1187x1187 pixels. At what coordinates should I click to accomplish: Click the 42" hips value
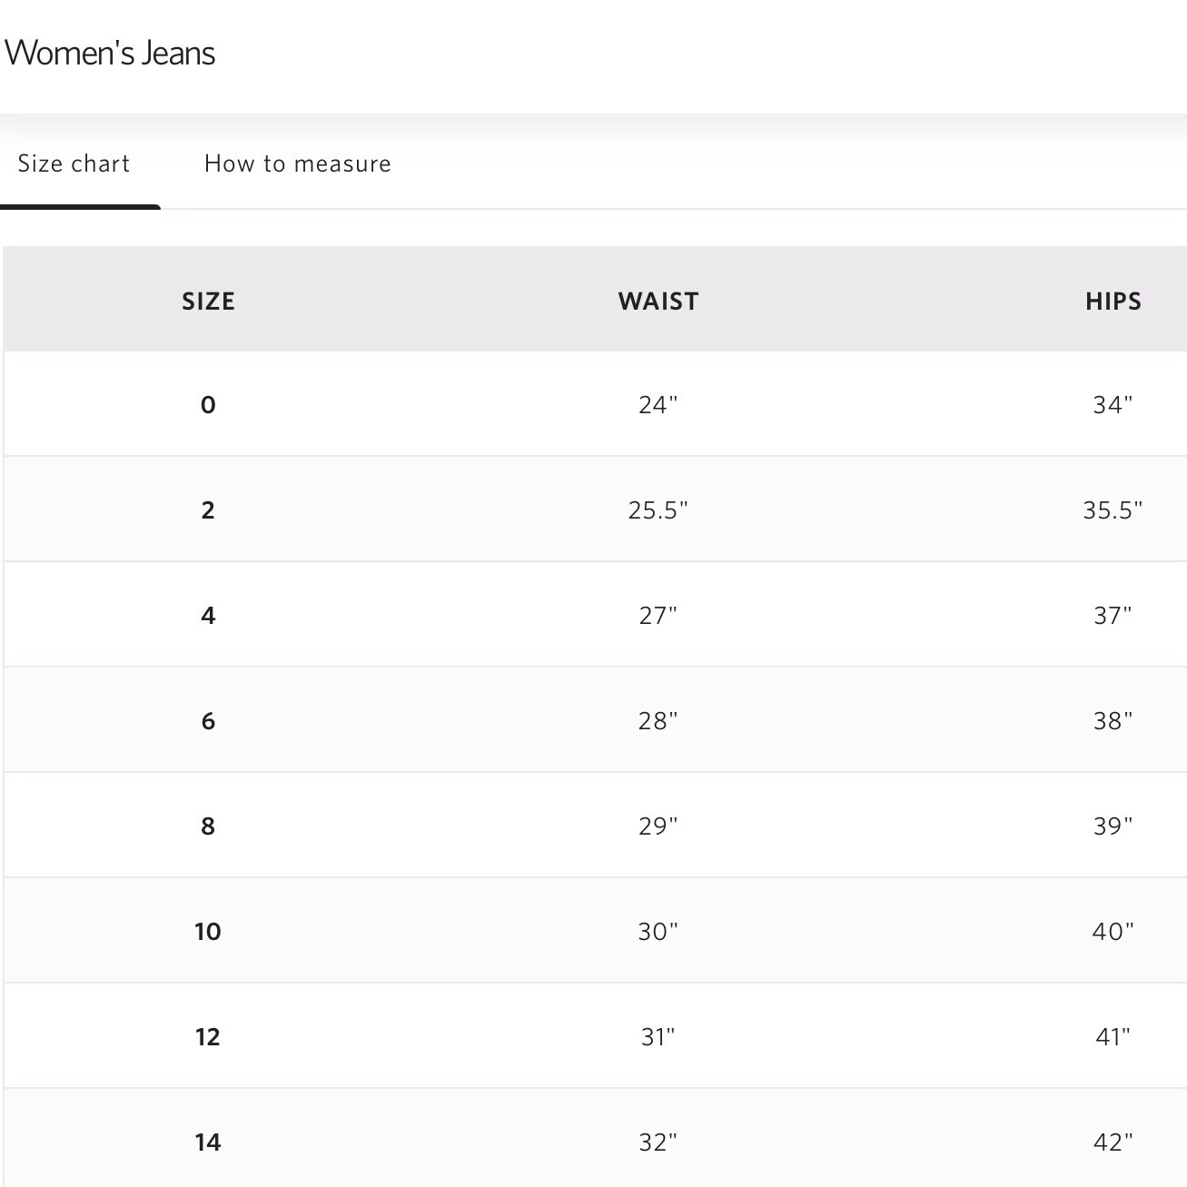tap(1113, 1142)
